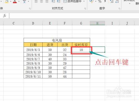Click the 出货 value 24
The image size is (139, 101).
[x=65, y=55]
